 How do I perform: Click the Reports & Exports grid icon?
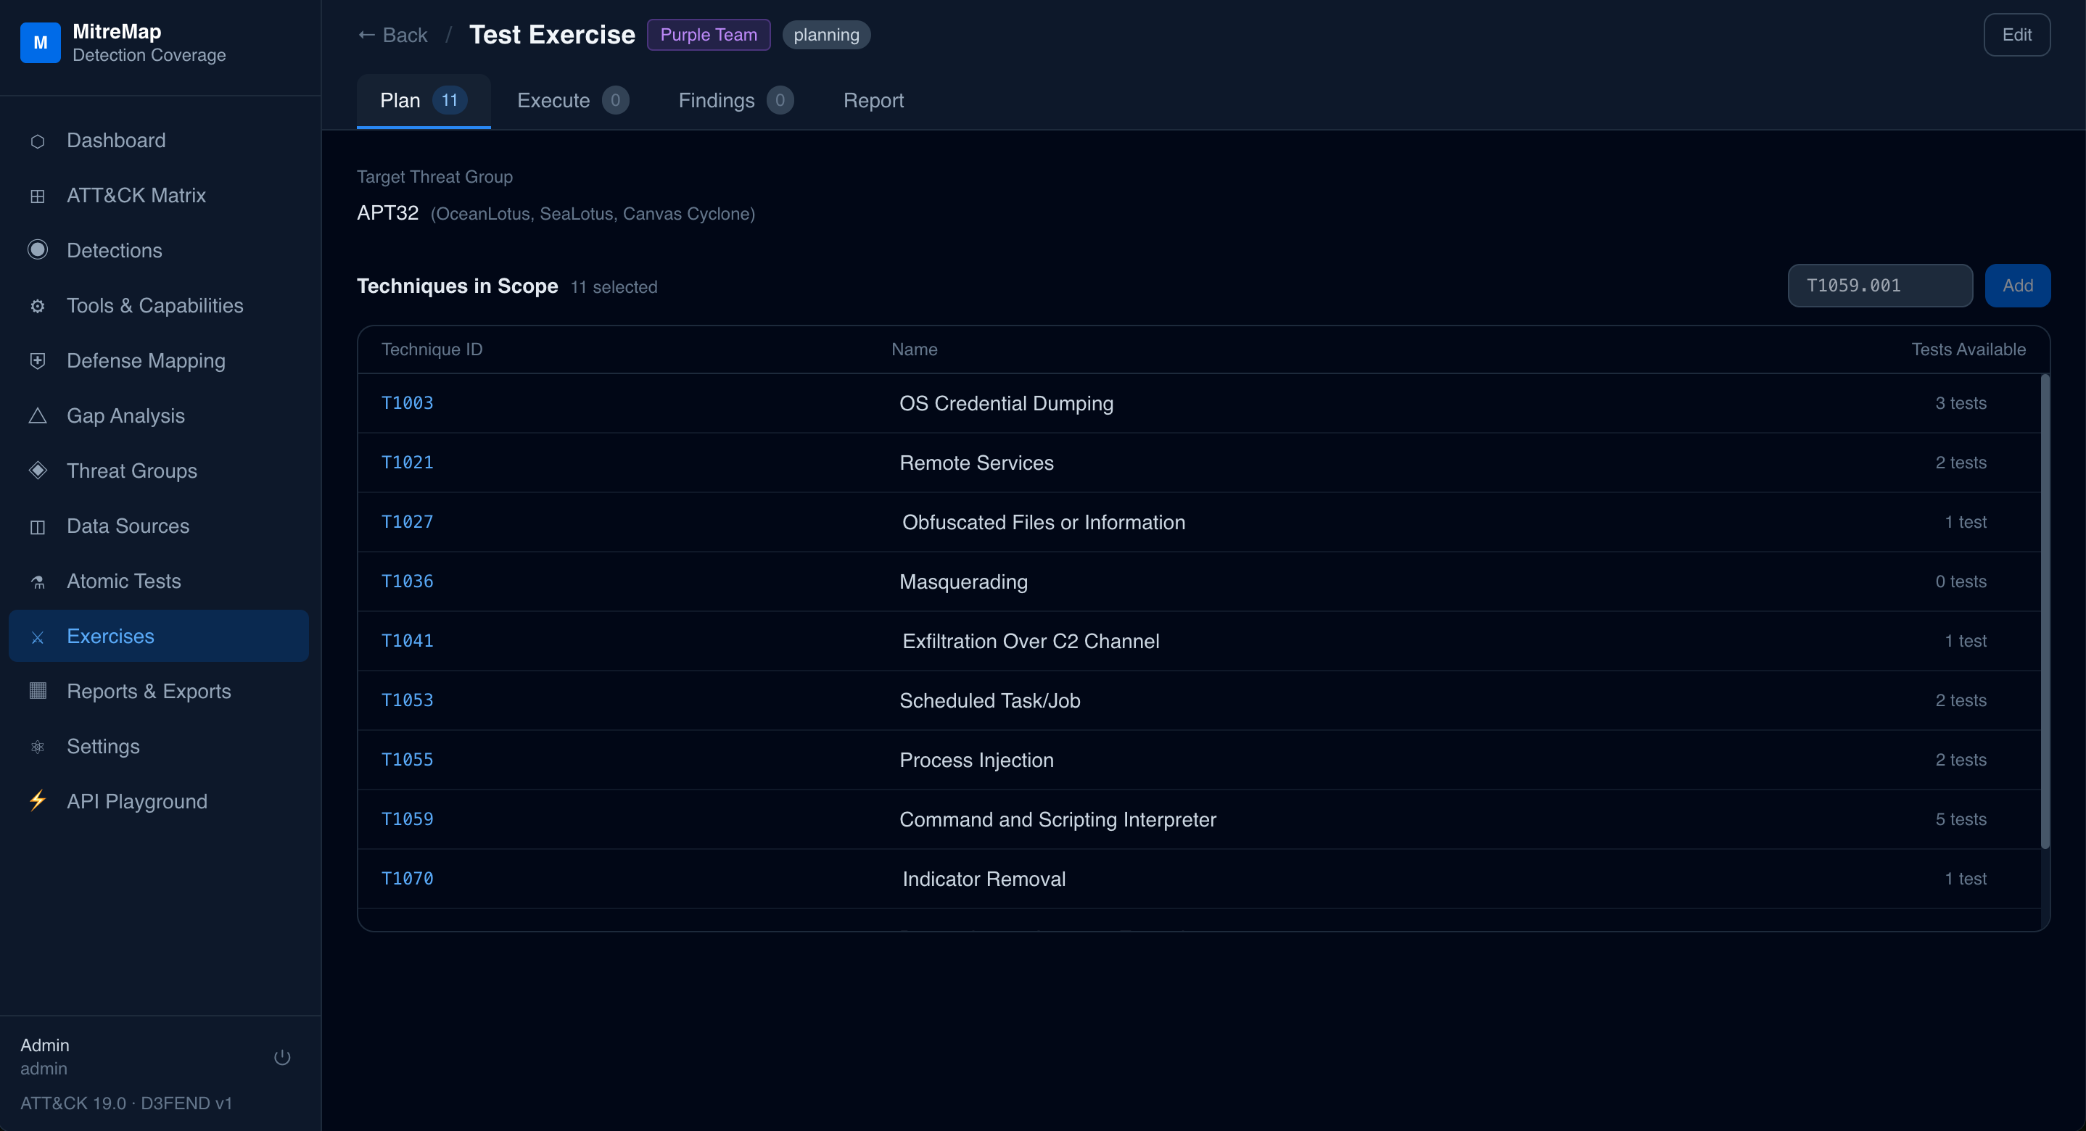click(37, 691)
